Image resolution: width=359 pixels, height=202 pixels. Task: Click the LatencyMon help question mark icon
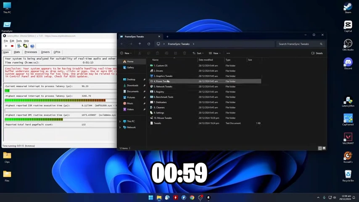coord(32,46)
